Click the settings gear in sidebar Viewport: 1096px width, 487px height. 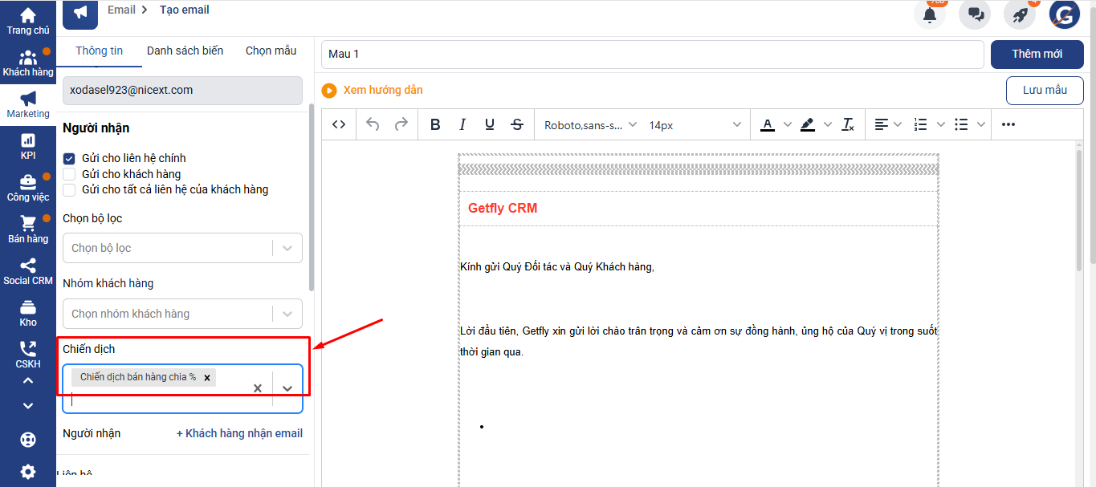(28, 472)
